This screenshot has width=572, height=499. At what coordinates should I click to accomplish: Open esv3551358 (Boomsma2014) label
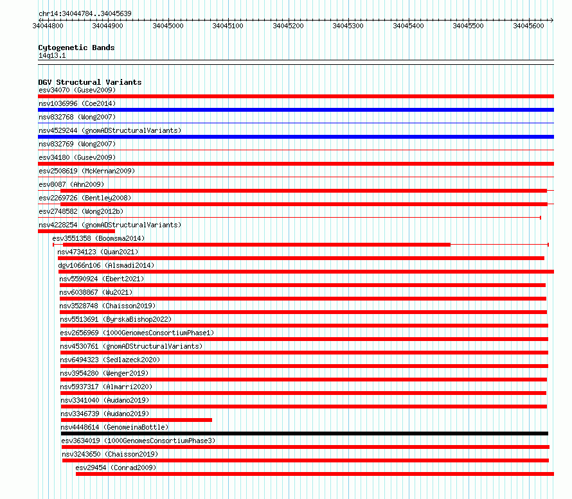coord(98,238)
